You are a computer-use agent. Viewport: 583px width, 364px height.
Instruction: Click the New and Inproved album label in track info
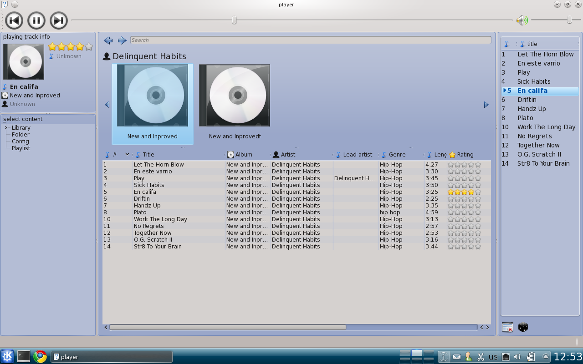(x=35, y=96)
